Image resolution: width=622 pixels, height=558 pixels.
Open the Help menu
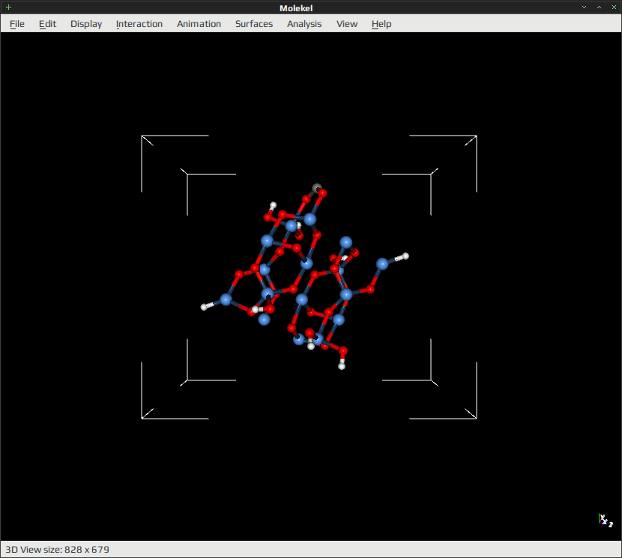pos(381,24)
